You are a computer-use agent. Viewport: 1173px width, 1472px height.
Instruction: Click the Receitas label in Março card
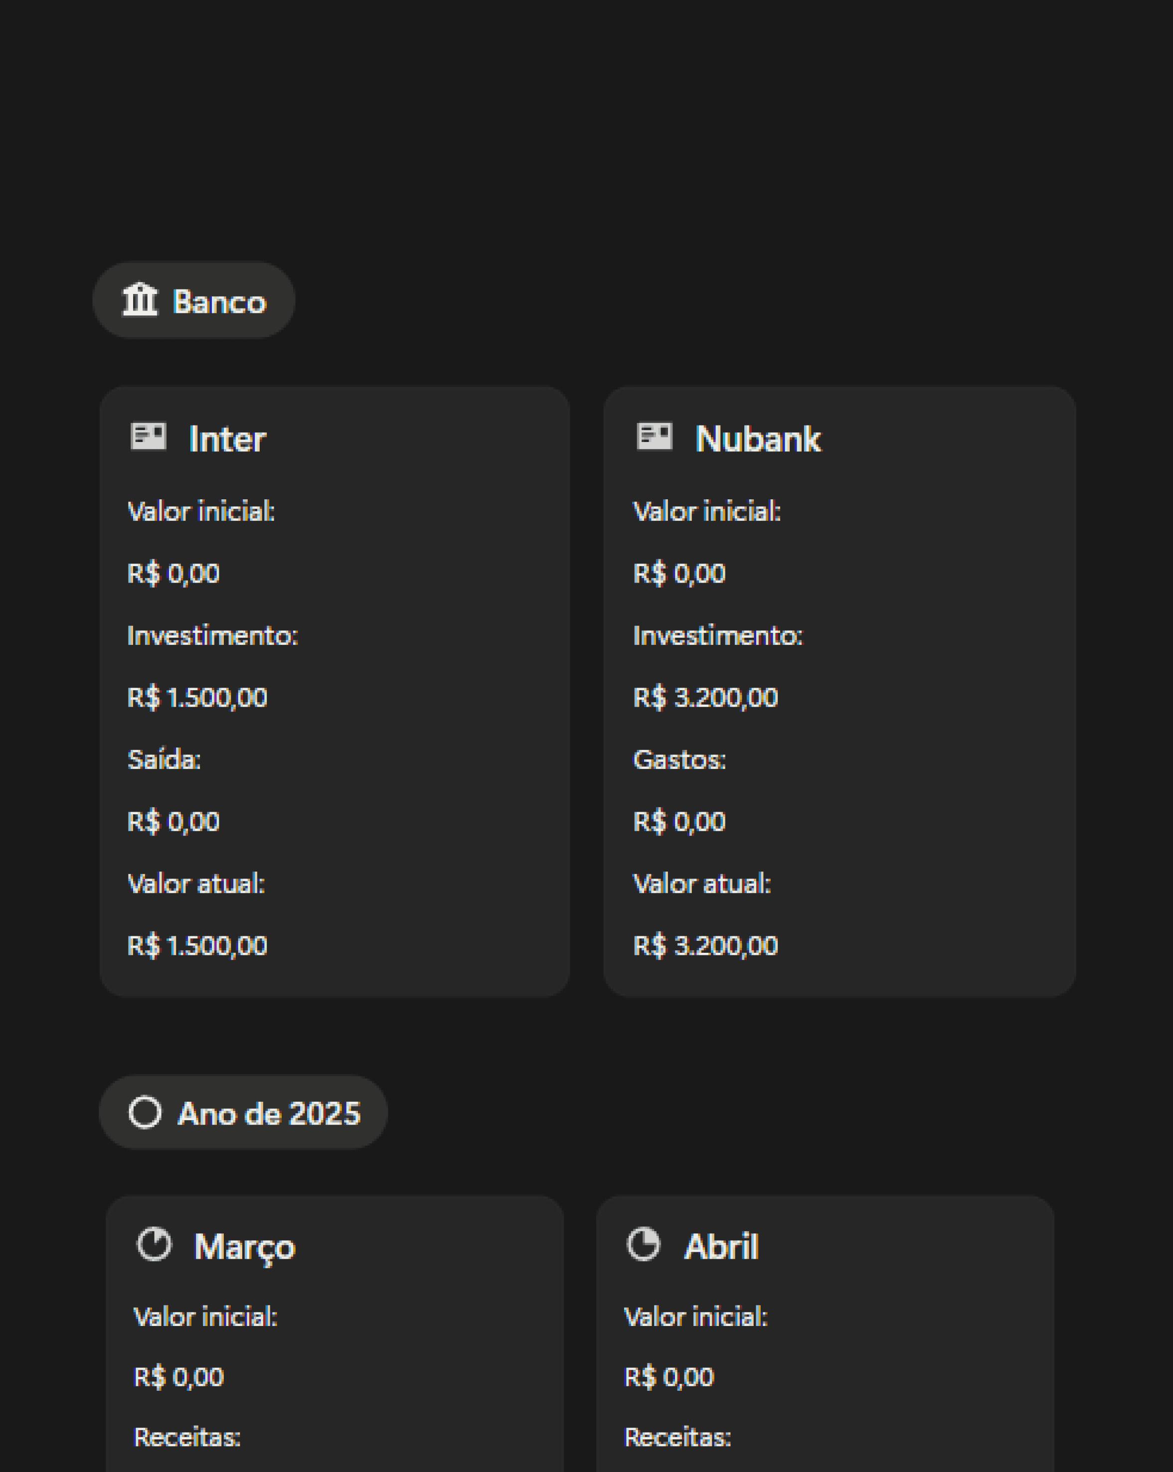pyautogui.click(x=187, y=1437)
